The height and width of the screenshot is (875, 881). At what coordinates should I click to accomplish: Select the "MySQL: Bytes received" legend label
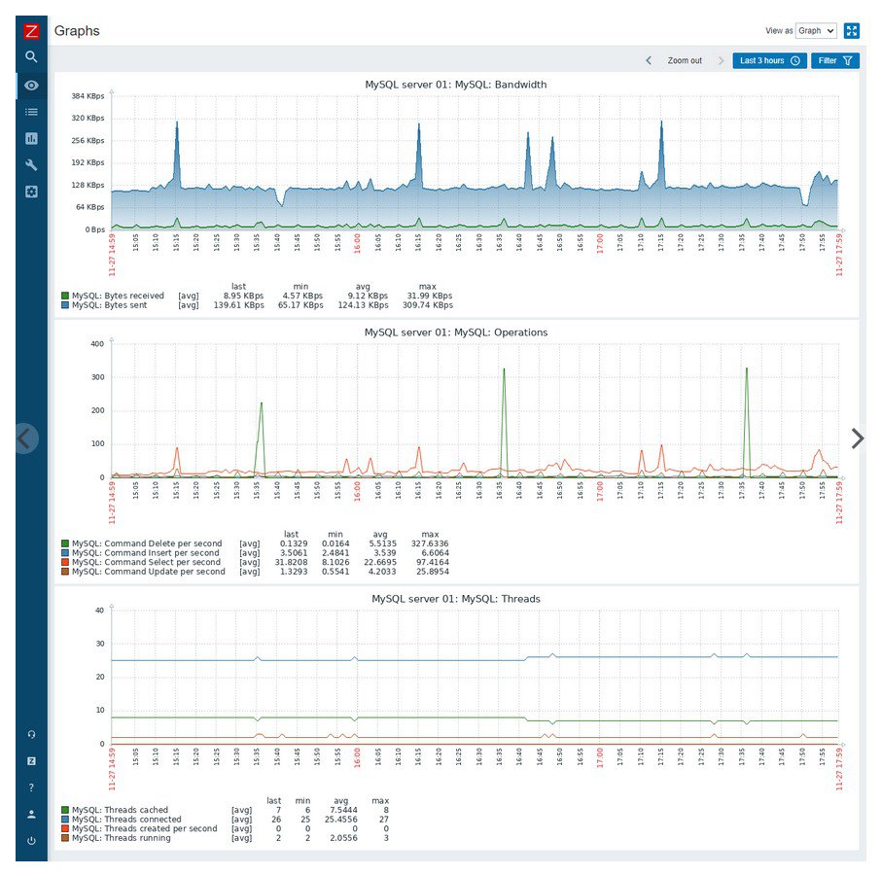(118, 296)
